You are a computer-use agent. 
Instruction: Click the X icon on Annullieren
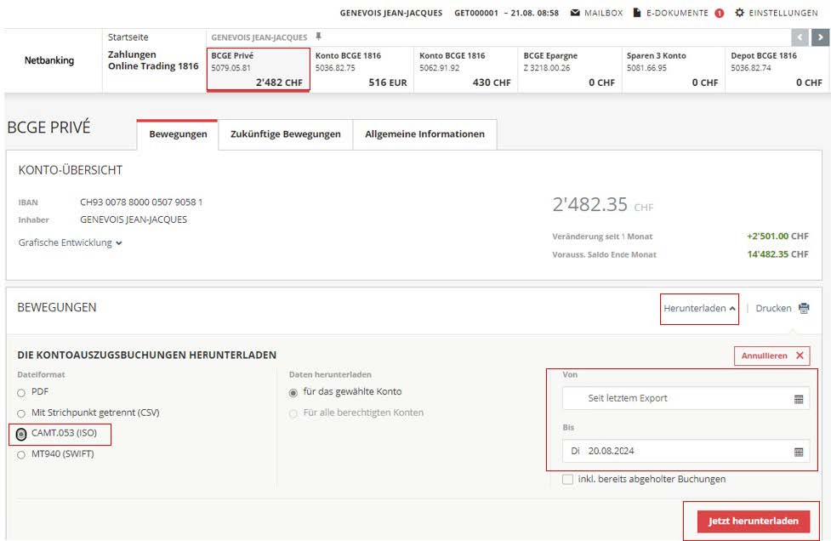coord(800,356)
